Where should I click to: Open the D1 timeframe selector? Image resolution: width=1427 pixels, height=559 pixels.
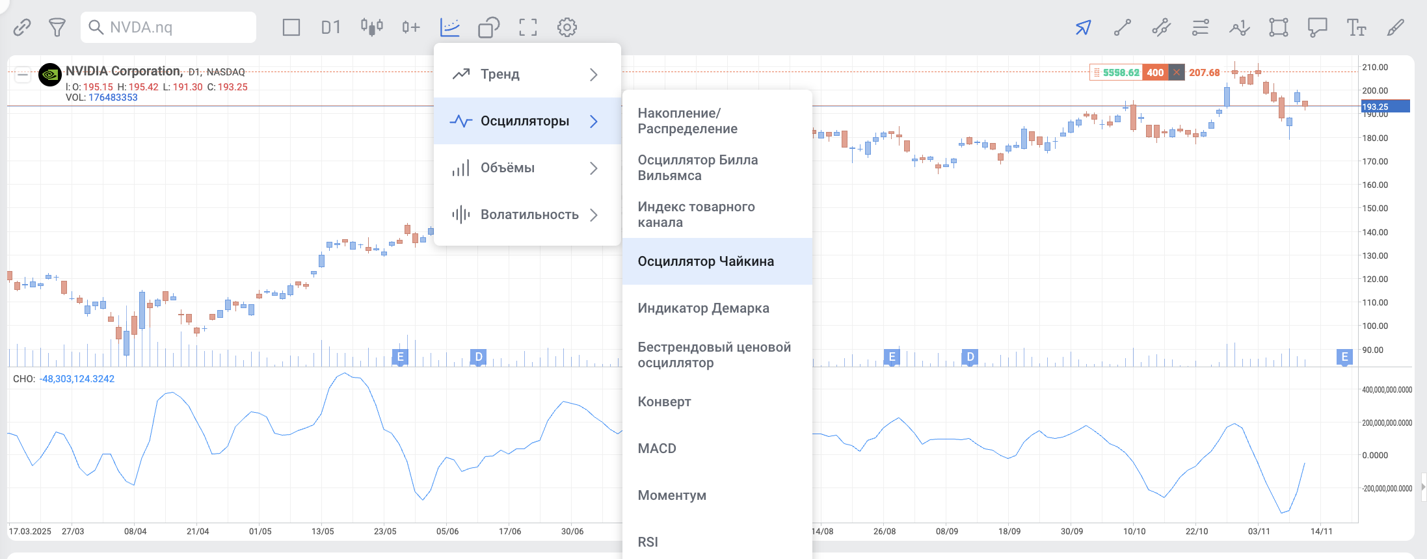[x=331, y=27]
